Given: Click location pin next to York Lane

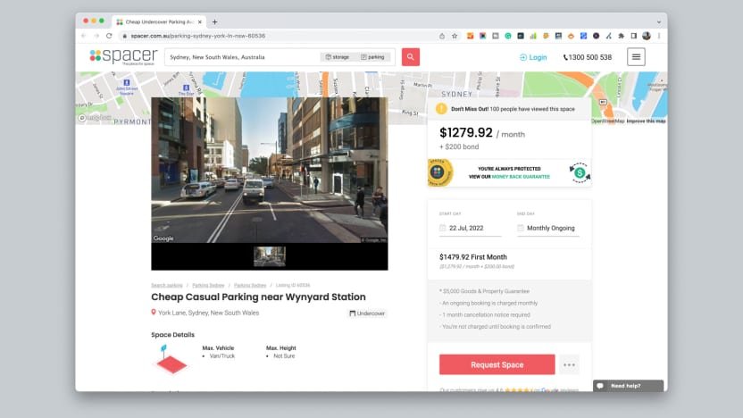Looking at the screenshot, I should (x=154, y=313).
